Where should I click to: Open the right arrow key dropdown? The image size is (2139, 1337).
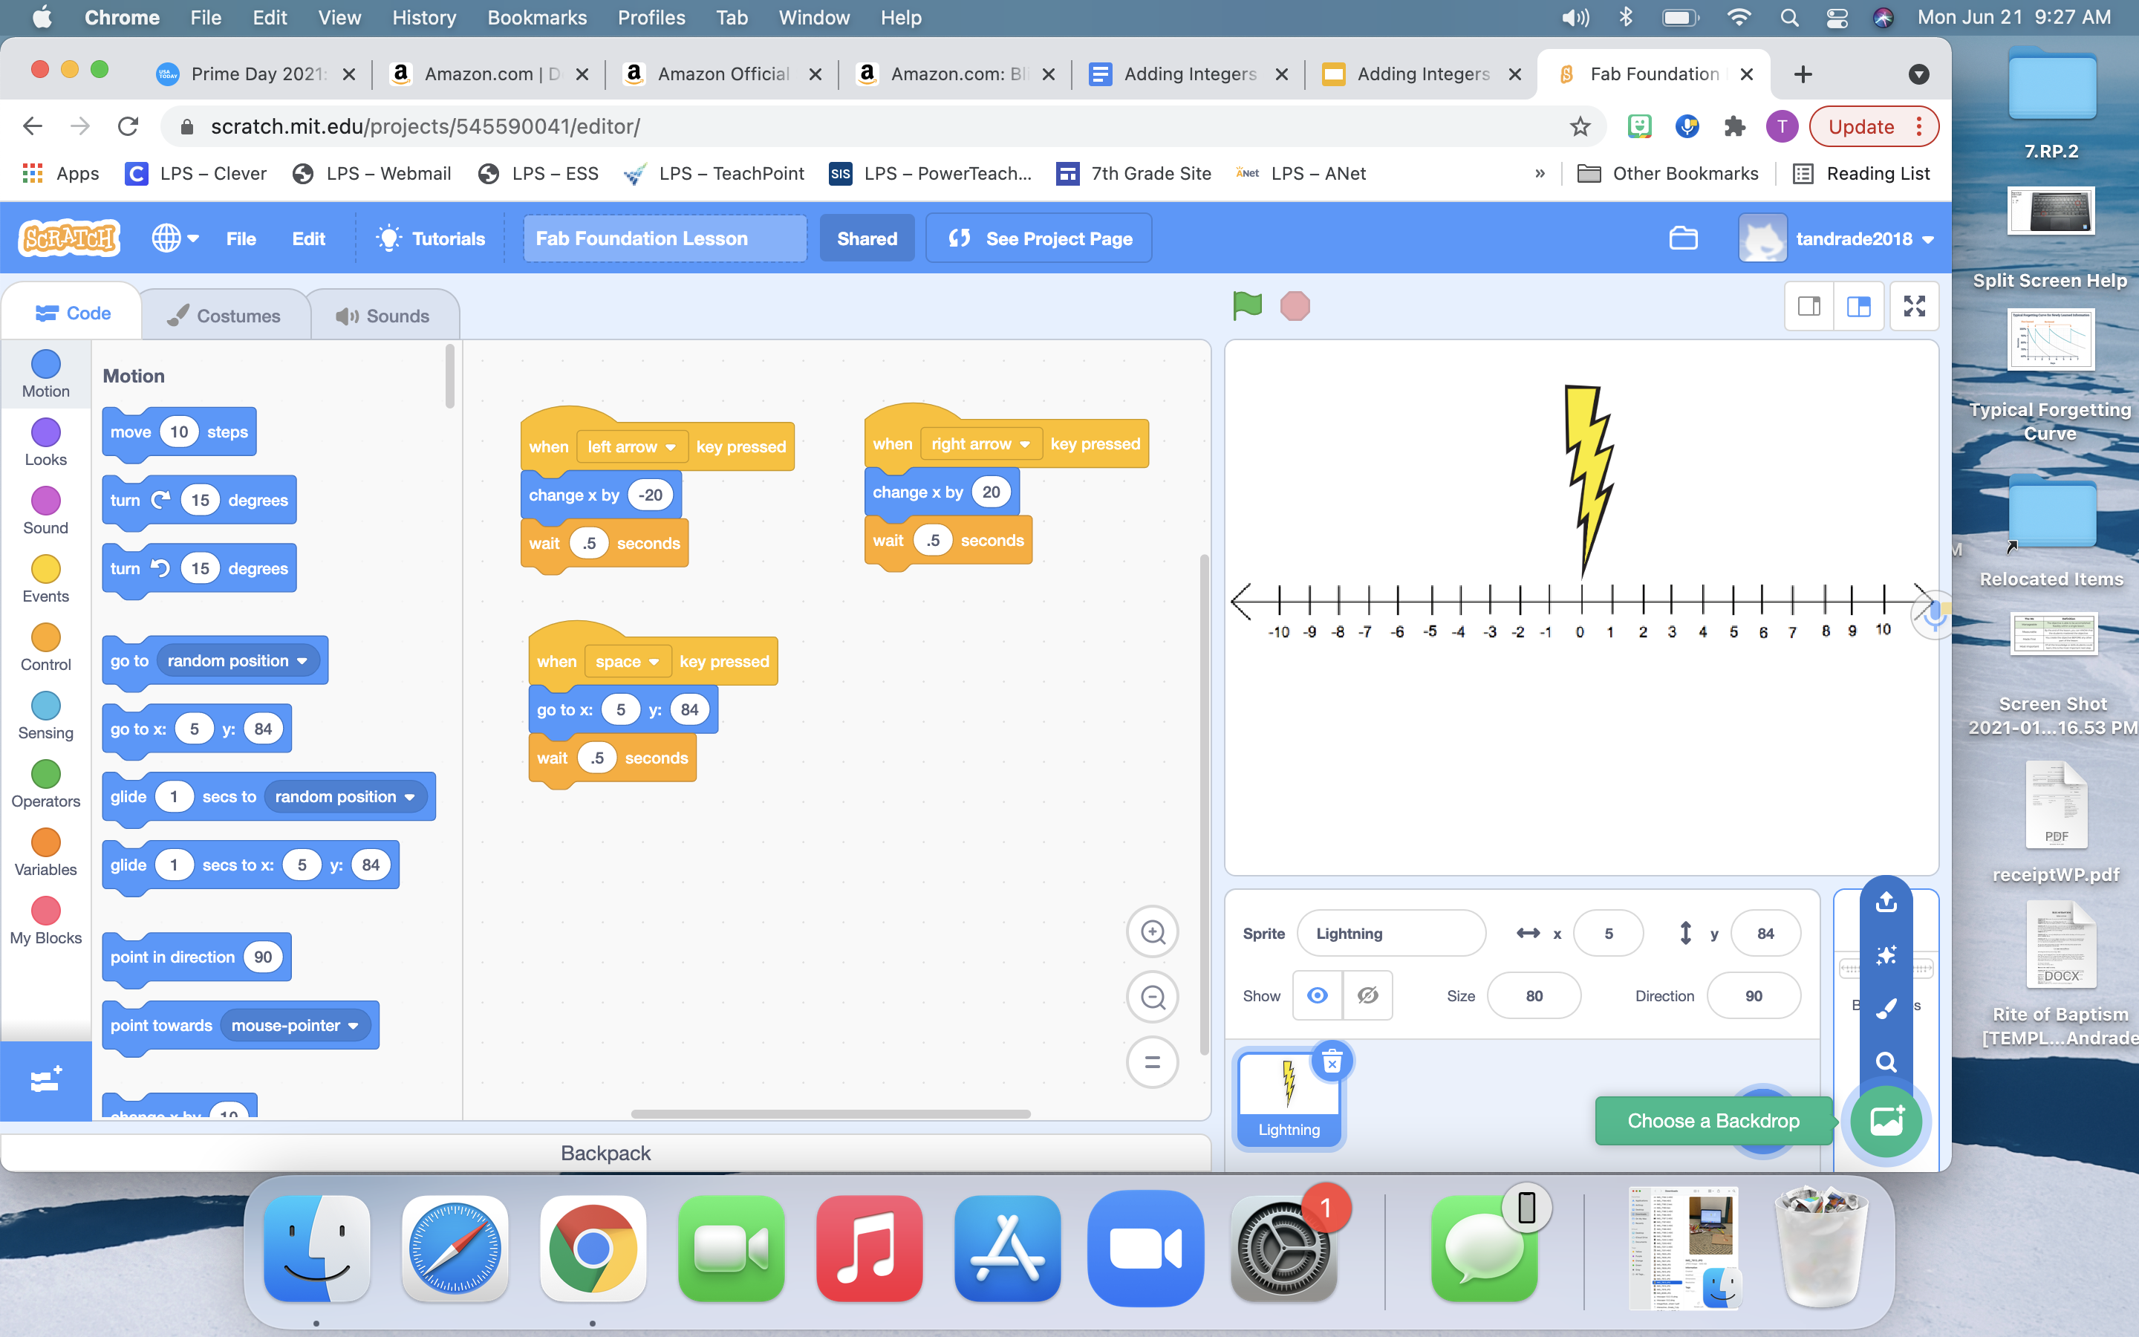click(x=980, y=444)
